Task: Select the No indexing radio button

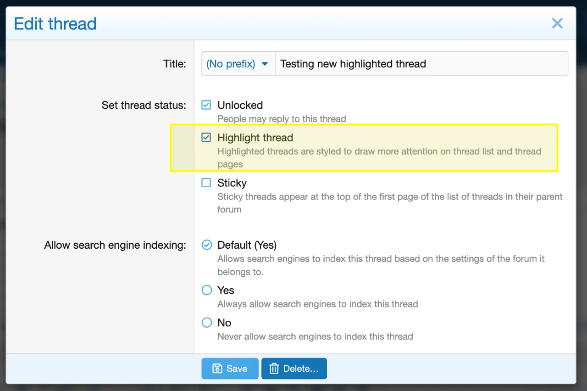Action: [207, 323]
